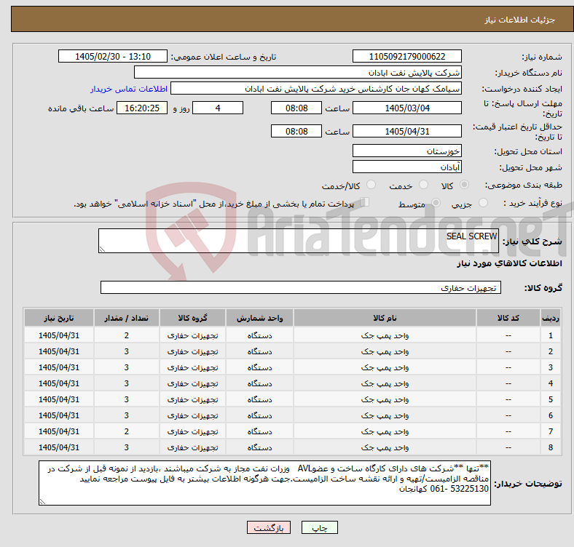Select the متوسط purchase type radio
Viewport: 574px width, 547px height.
pos(436,202)
